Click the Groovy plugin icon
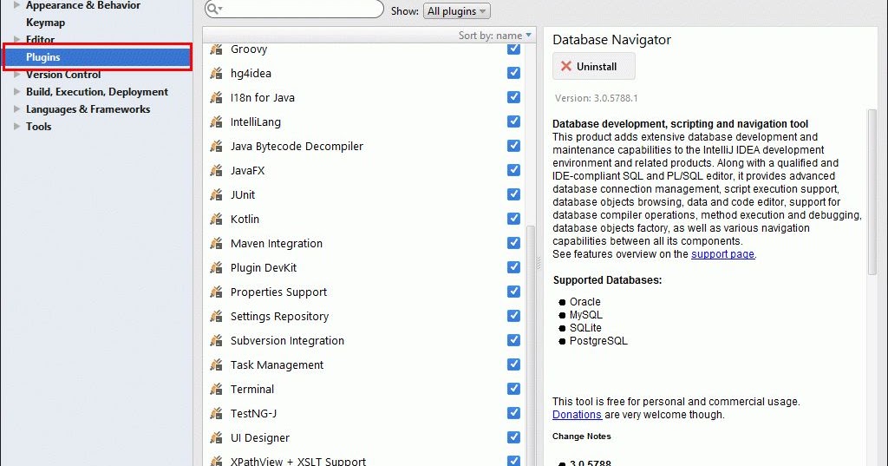 click(216, 49)
